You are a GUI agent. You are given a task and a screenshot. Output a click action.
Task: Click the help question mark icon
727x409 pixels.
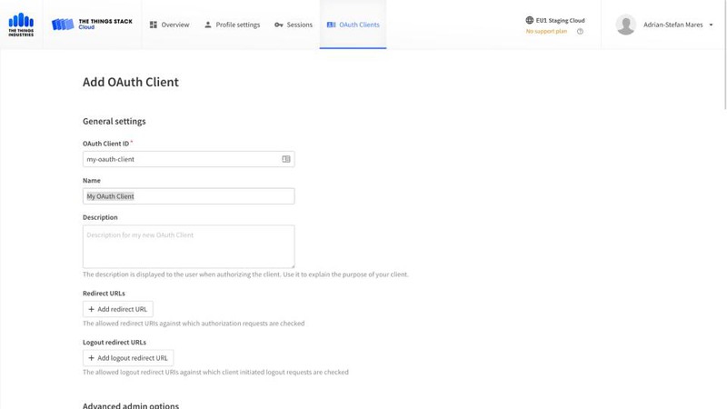point(581,32)
